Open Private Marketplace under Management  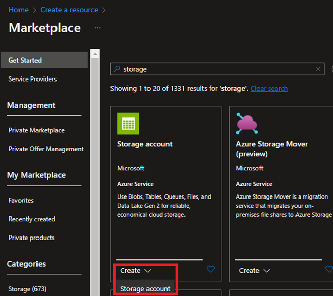click(x=36, y=130)
